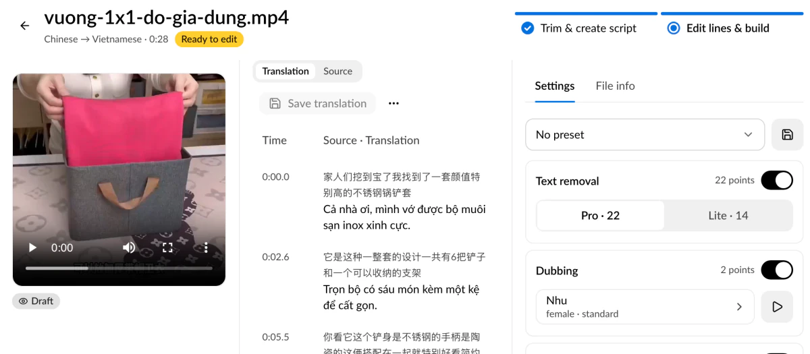Image resolution: width=810 pixels, height=354 pixels.
Task: Expand the Nhu voice selector
Action: pyautogui.click(x=645, y=306)
